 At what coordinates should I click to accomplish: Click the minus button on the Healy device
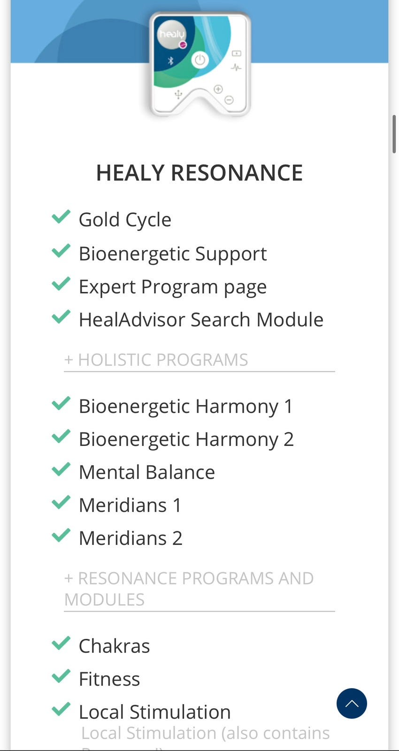[x=229, y=100]
